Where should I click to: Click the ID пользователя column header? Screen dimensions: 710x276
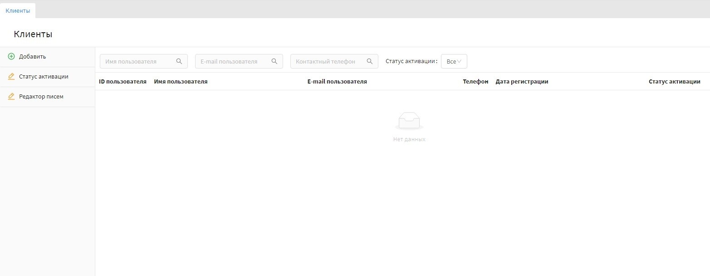pos(122,82)
